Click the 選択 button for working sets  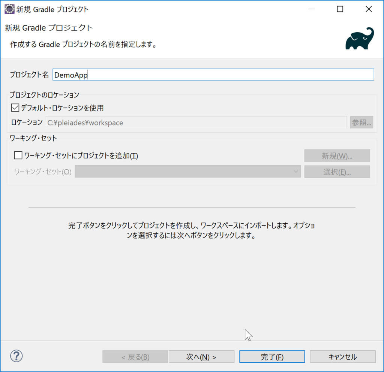point(337,172)
